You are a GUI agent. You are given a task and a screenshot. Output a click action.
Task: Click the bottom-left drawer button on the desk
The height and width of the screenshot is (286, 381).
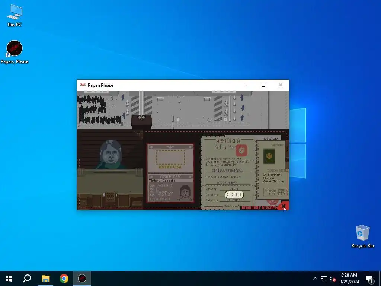[84, 202]
